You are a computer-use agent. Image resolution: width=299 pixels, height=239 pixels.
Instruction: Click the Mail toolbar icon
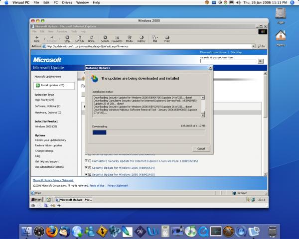tap(154, 39)
